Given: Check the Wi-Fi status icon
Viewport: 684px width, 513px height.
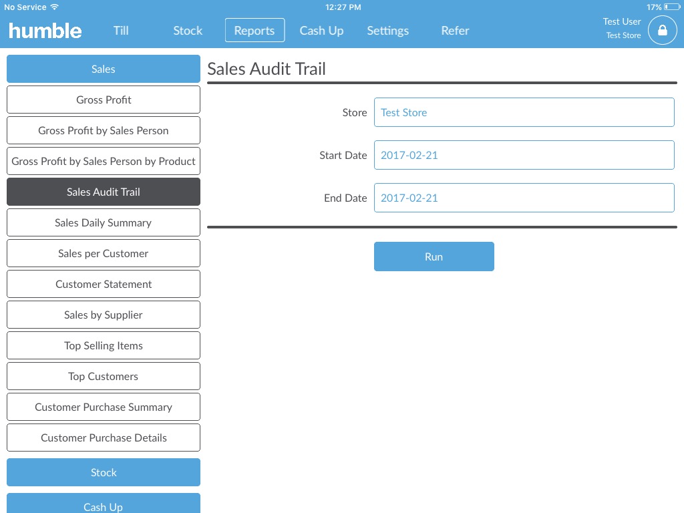Looking at the screenshot, I should pos(55,7).
